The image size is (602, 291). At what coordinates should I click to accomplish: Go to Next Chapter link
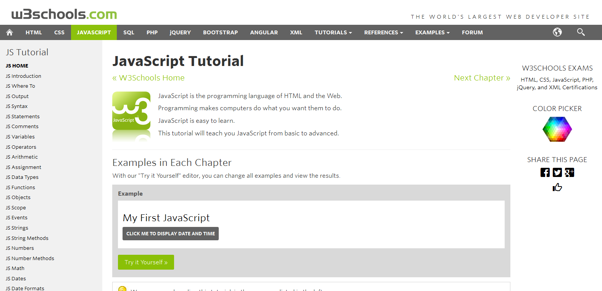(482, 78)
